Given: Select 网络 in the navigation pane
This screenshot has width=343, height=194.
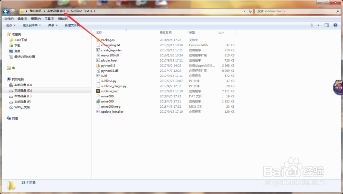Looking at the screenshot, I should (15, 118).
